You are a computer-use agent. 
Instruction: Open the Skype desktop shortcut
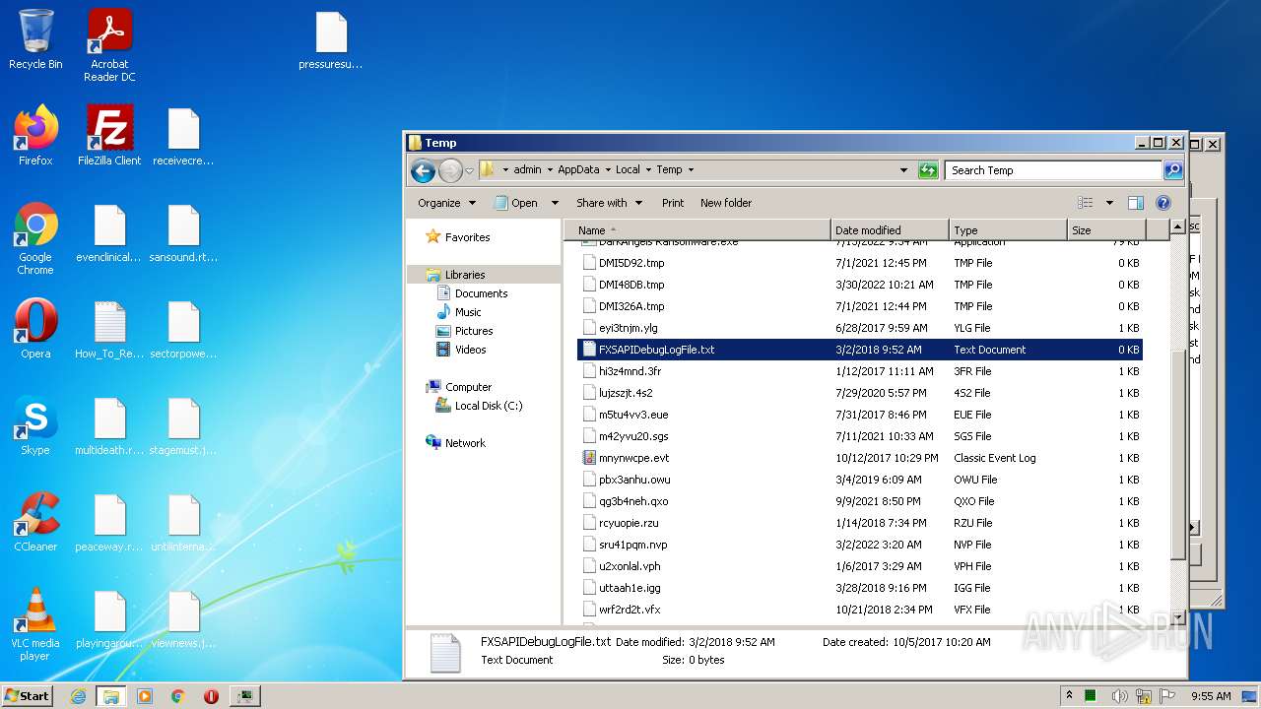pos(35,426)
